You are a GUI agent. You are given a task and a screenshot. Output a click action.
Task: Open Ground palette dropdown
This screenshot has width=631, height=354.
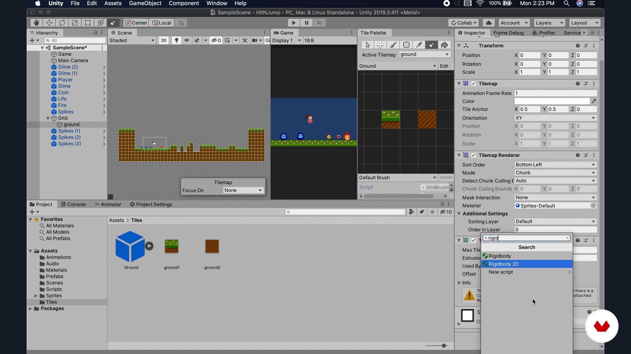click(398, 66)
